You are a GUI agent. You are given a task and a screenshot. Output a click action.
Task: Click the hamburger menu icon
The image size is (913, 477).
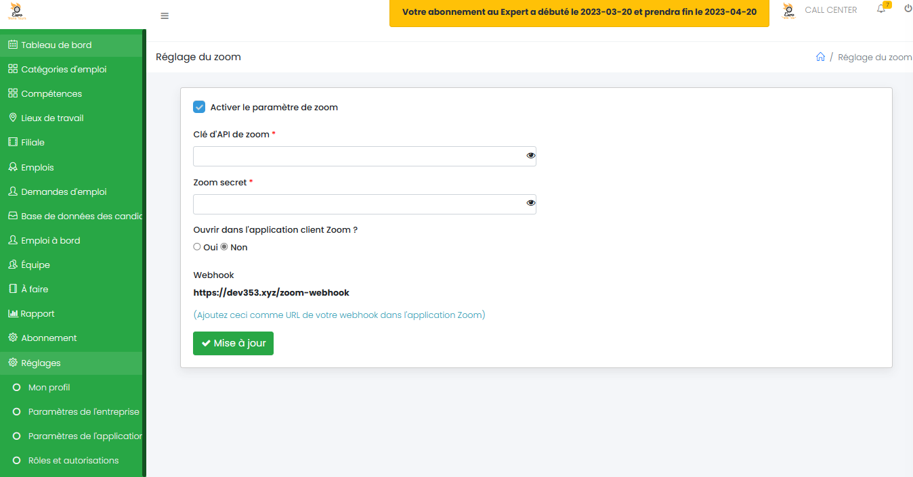pyautogui.click(x=165, y=16)
